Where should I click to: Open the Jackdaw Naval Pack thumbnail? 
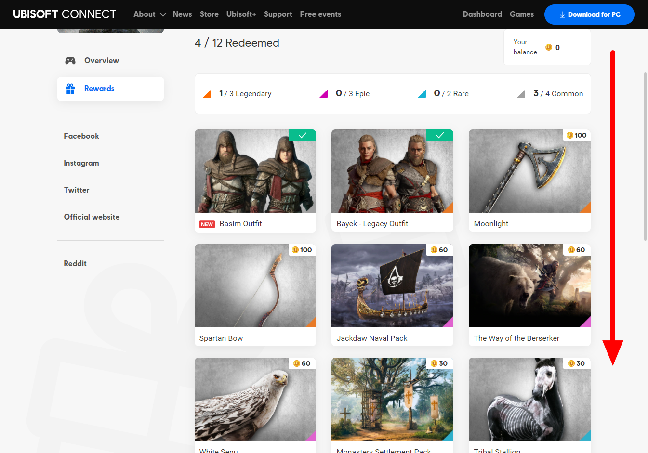392,286
